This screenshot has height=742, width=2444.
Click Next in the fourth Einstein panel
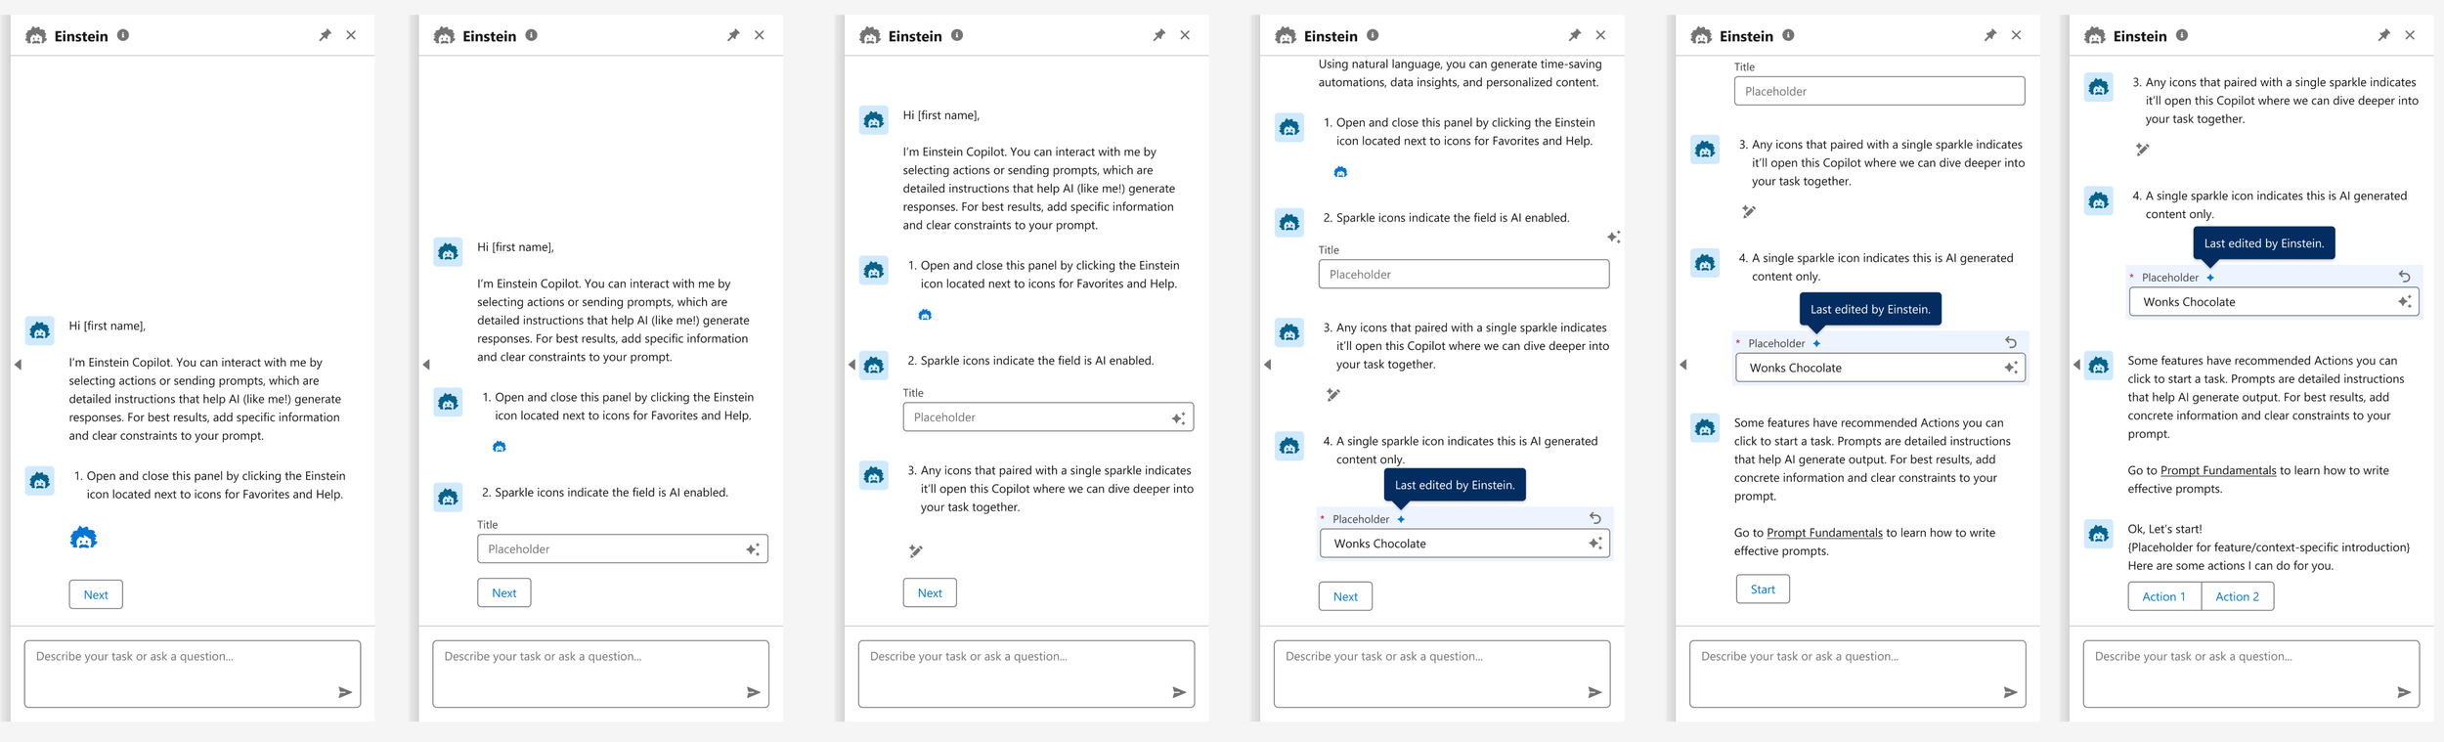(1345, 596)
